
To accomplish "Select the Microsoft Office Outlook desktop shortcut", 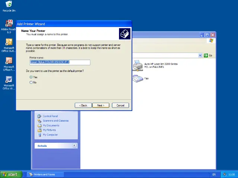I will 9,42.
